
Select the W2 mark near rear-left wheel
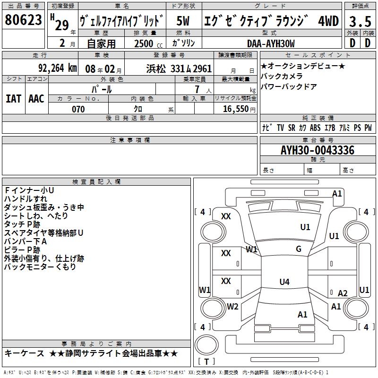pyautogui.click(x=232, y=306)
